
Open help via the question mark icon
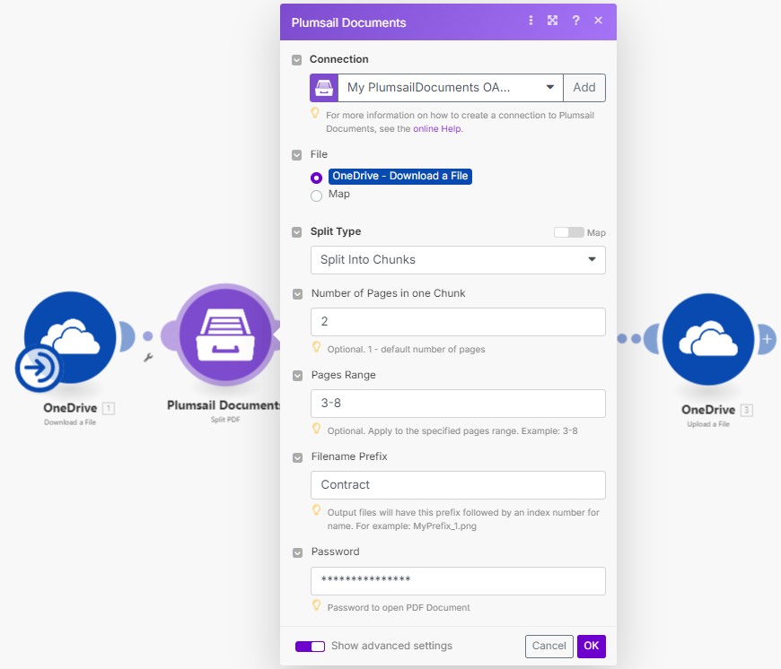tap(575, 21)
